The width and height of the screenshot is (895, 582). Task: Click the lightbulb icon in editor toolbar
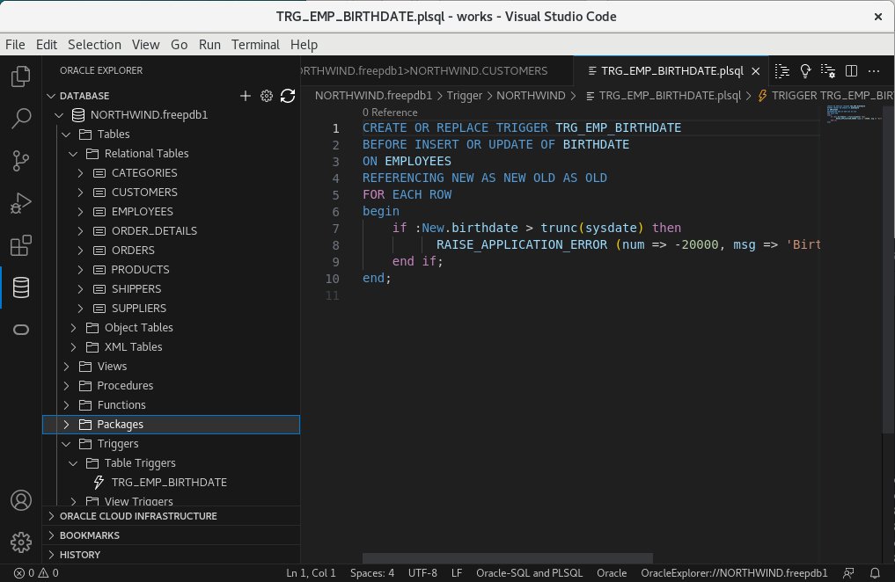click(805, 70)
